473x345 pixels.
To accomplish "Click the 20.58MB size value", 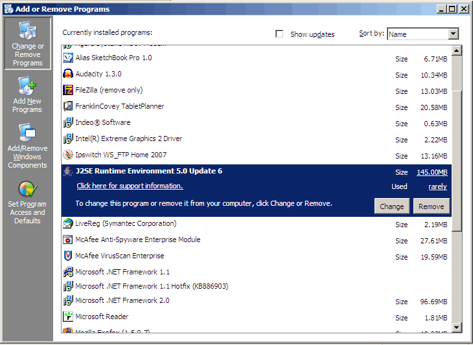I will point(433,107).
